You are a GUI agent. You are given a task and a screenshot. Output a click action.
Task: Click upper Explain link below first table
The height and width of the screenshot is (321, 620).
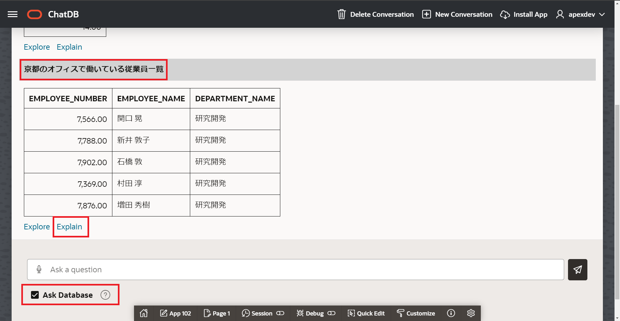(69, 47)
